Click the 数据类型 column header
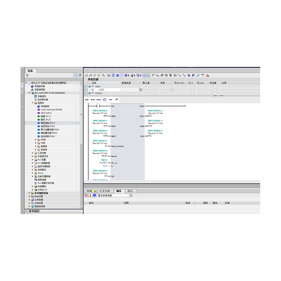Screen dimensions: 281x281 click(x=131, y=83)
